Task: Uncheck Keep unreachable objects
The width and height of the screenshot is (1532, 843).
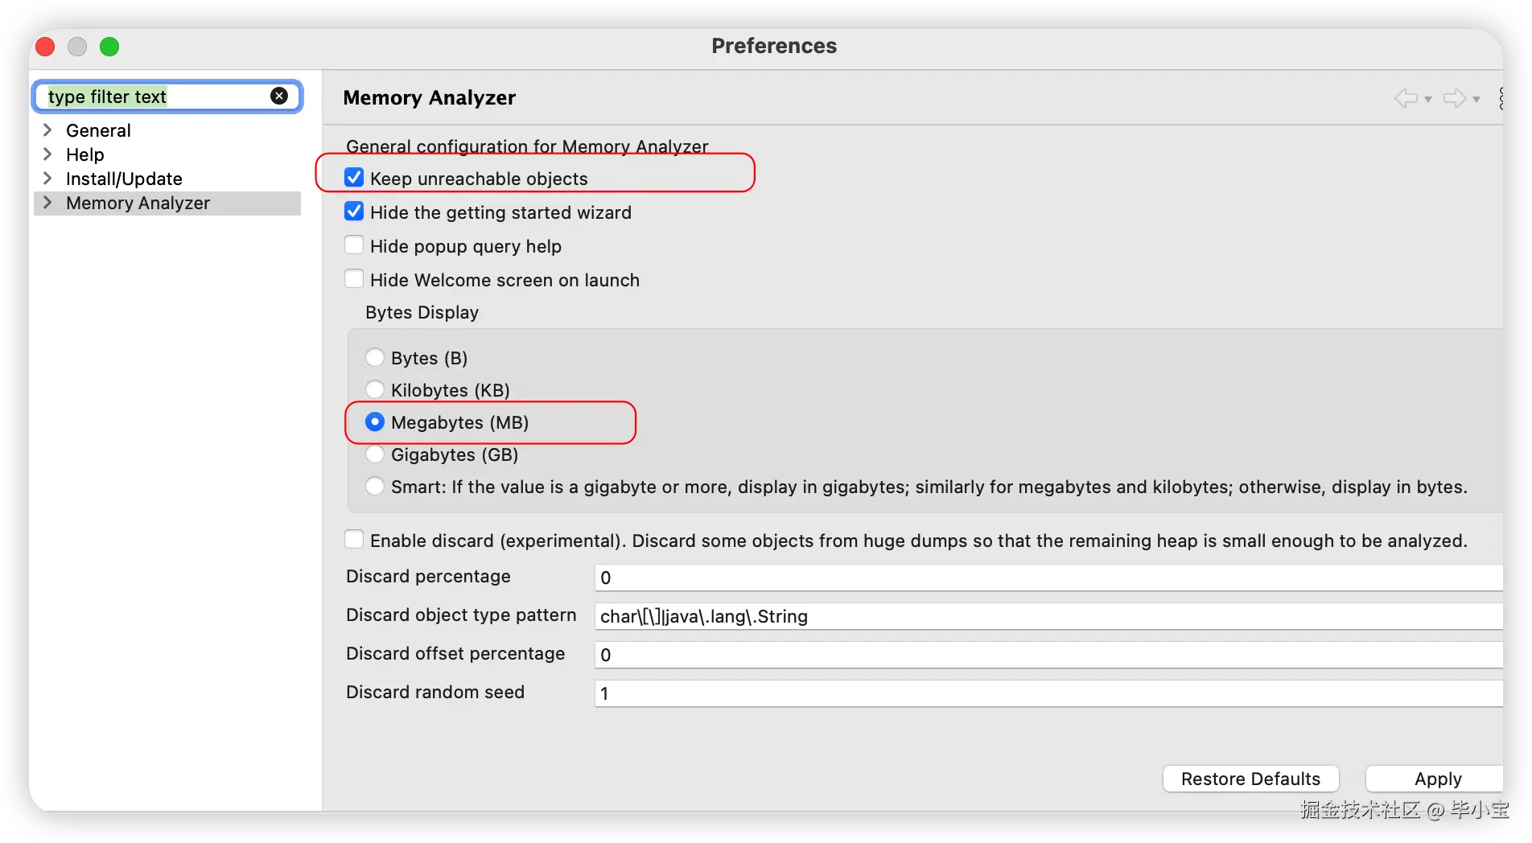Action: click(x=354, y=178)
